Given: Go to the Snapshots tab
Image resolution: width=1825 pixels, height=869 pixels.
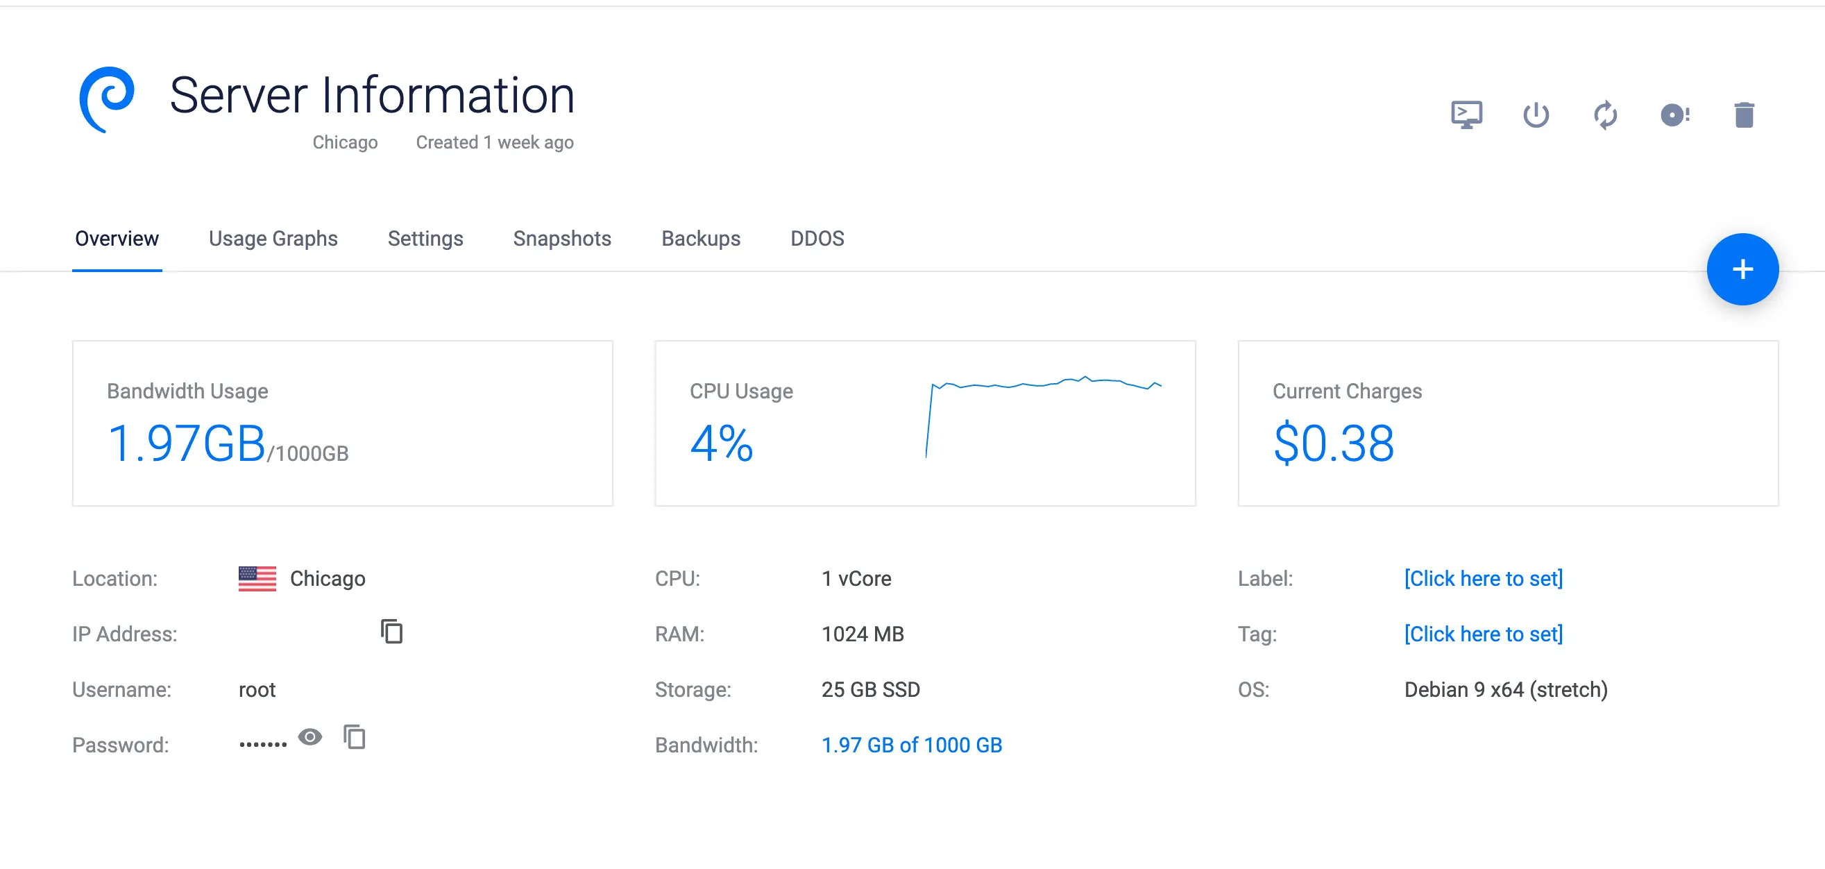Looking at the screenshot, I should pos(562,239).
